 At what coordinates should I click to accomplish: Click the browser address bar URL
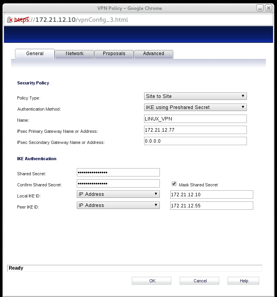pyautogui.click(x=71, y=20)
